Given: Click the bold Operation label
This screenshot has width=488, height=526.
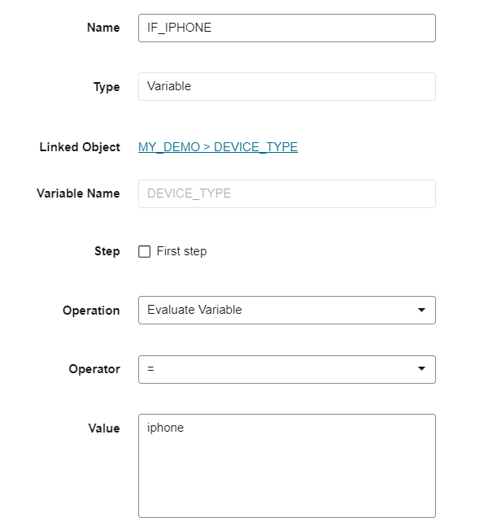Looking at the screenshot, I should pos(91,311).
